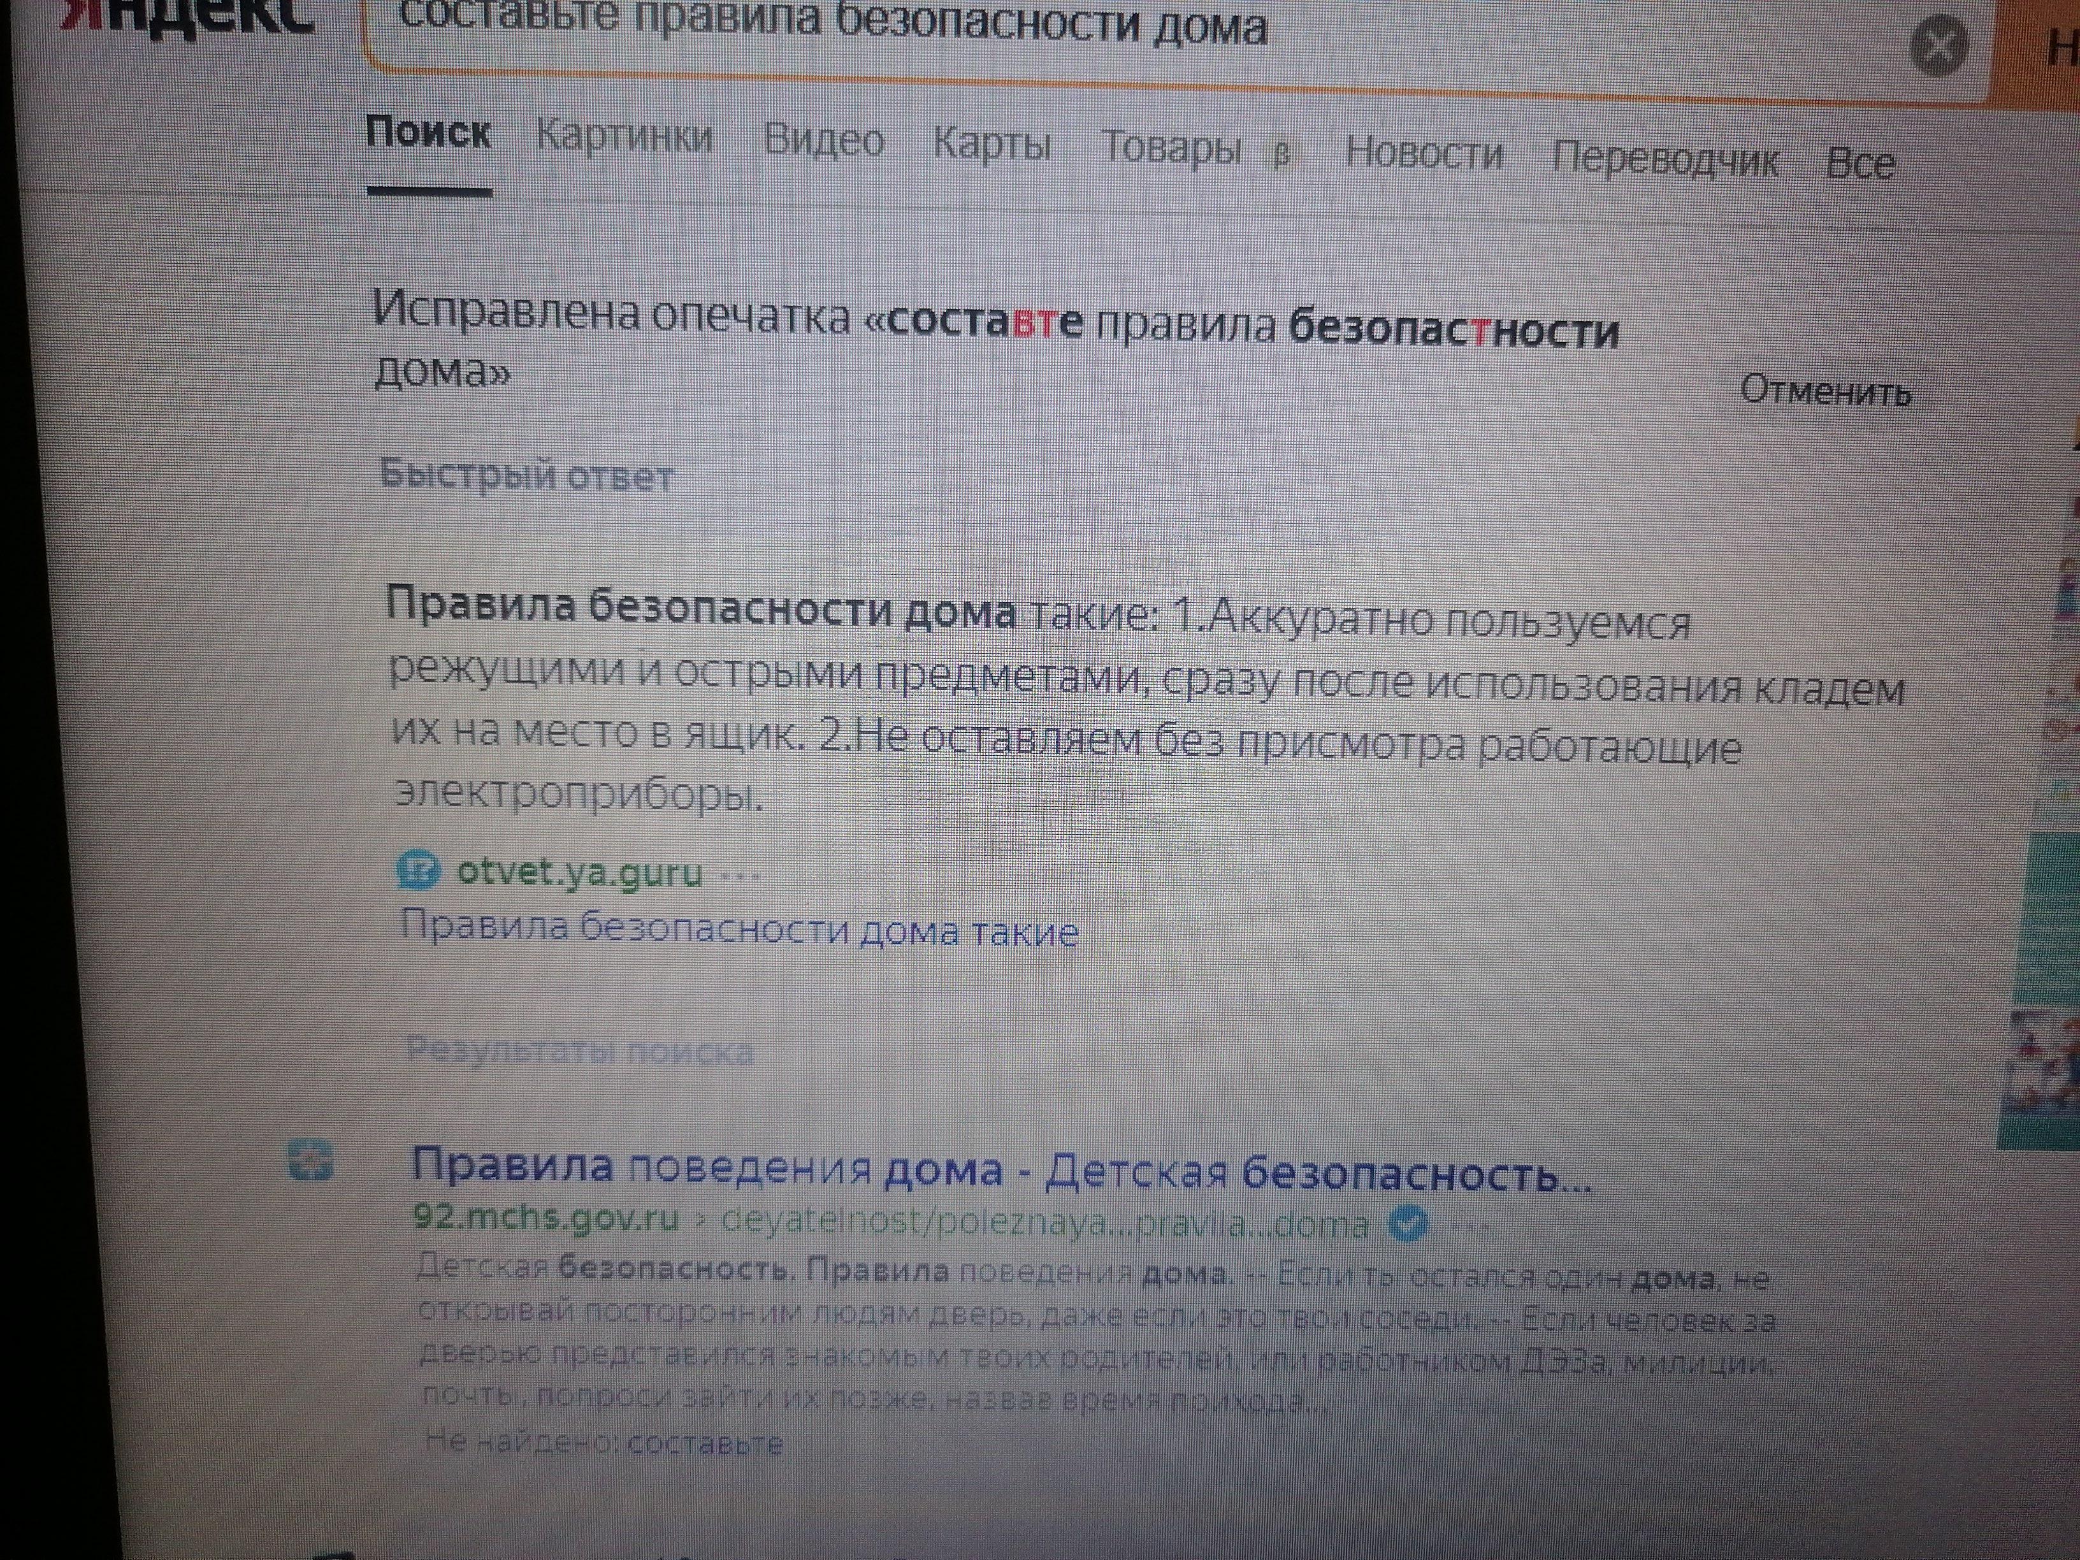2080x1560 pixels.
Task: Select the Поиск tab
Action: click(x=429, y=134)
